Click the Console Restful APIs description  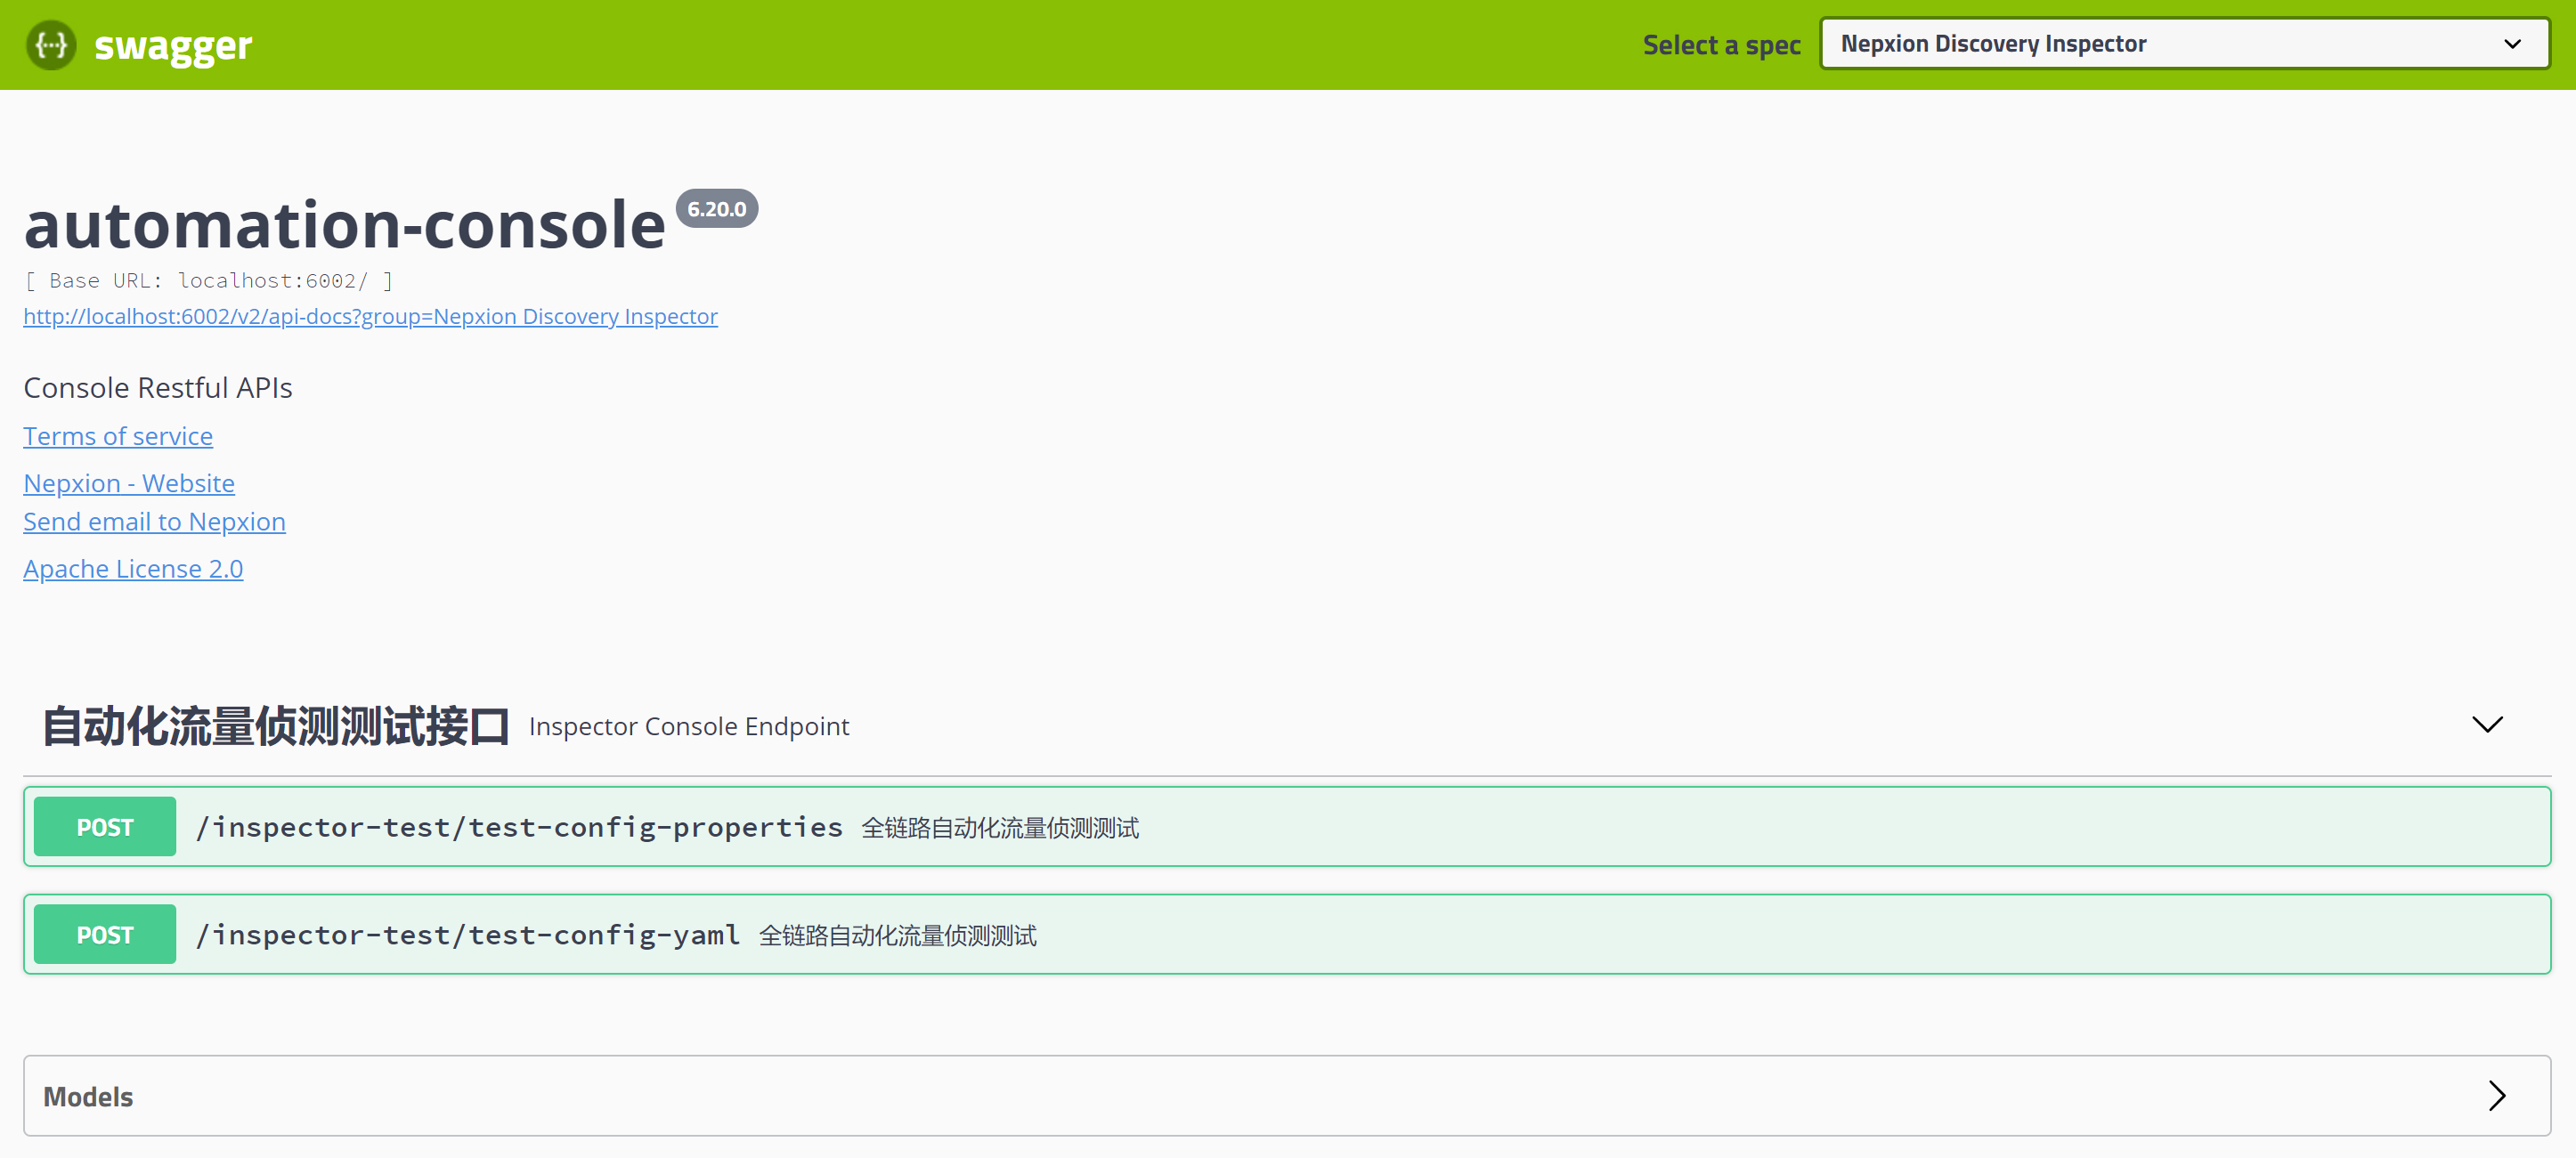pos(158,388)
